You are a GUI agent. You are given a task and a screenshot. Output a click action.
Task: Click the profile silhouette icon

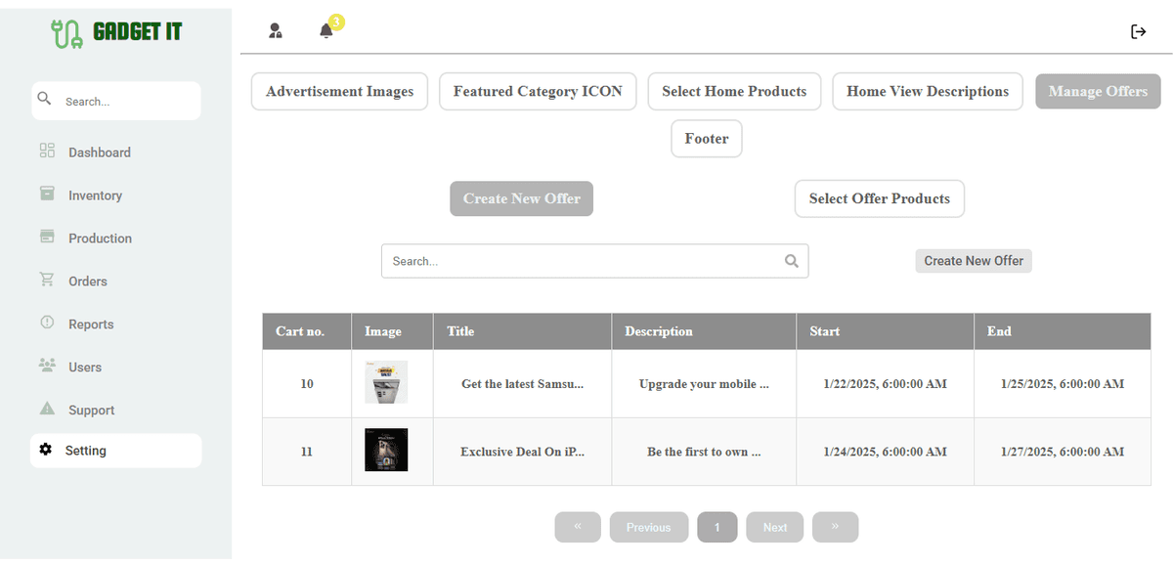pyautogui.click(x=276, y=30)
